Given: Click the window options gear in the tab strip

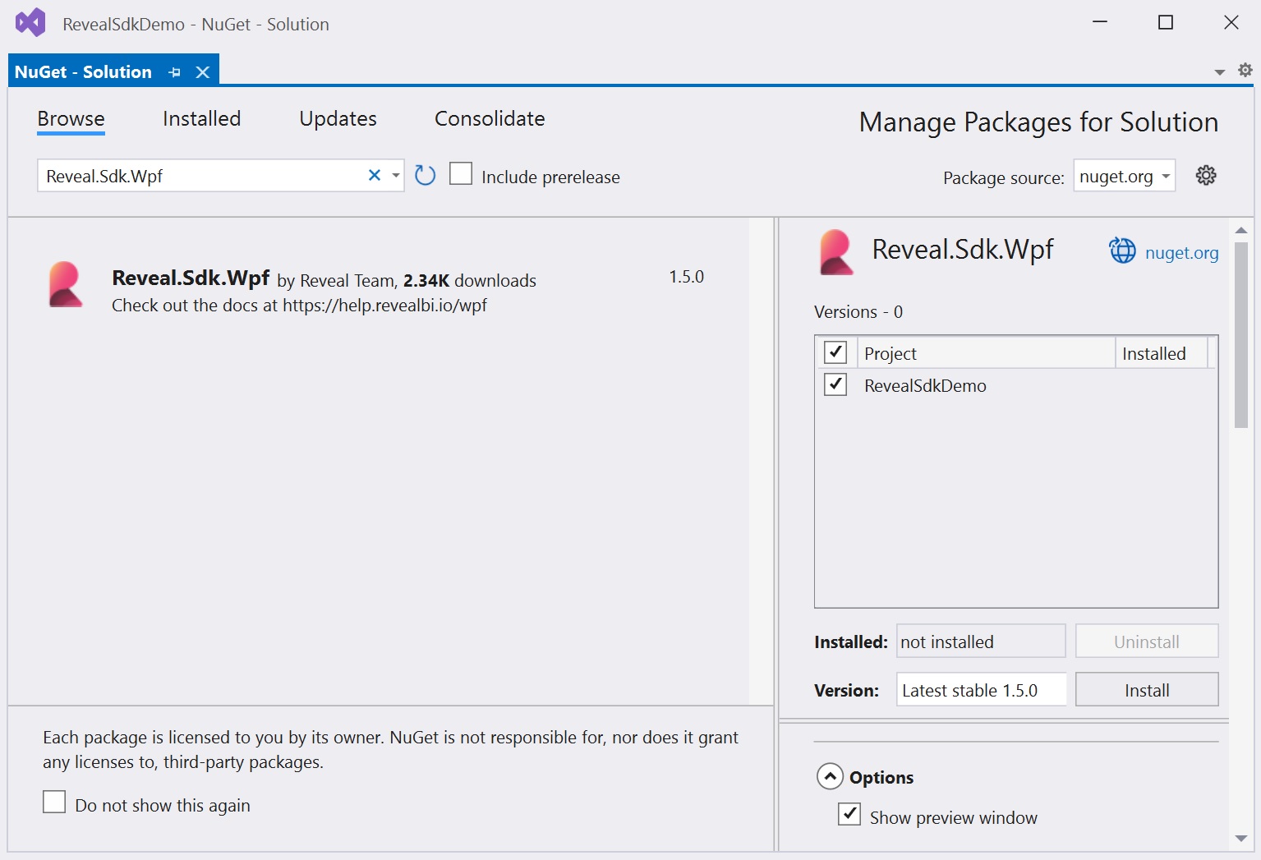Looking at the screenshot, I should click(x=1245, y=71).
